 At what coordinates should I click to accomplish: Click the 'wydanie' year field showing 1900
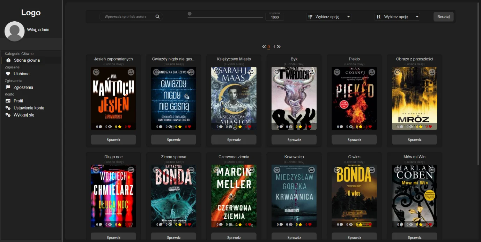point(275,17)
